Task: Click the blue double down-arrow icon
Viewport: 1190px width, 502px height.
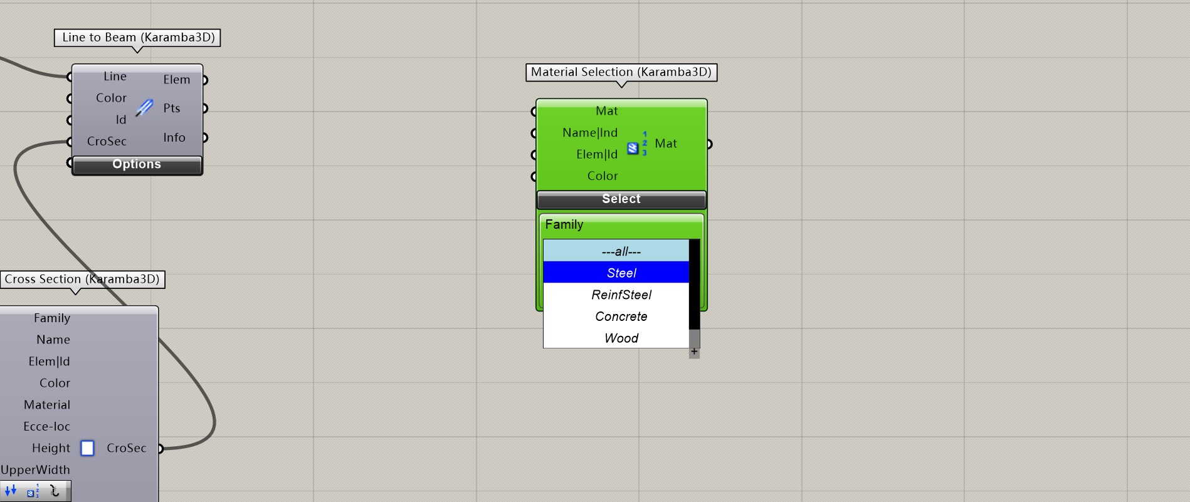Action: coord(11,491)
